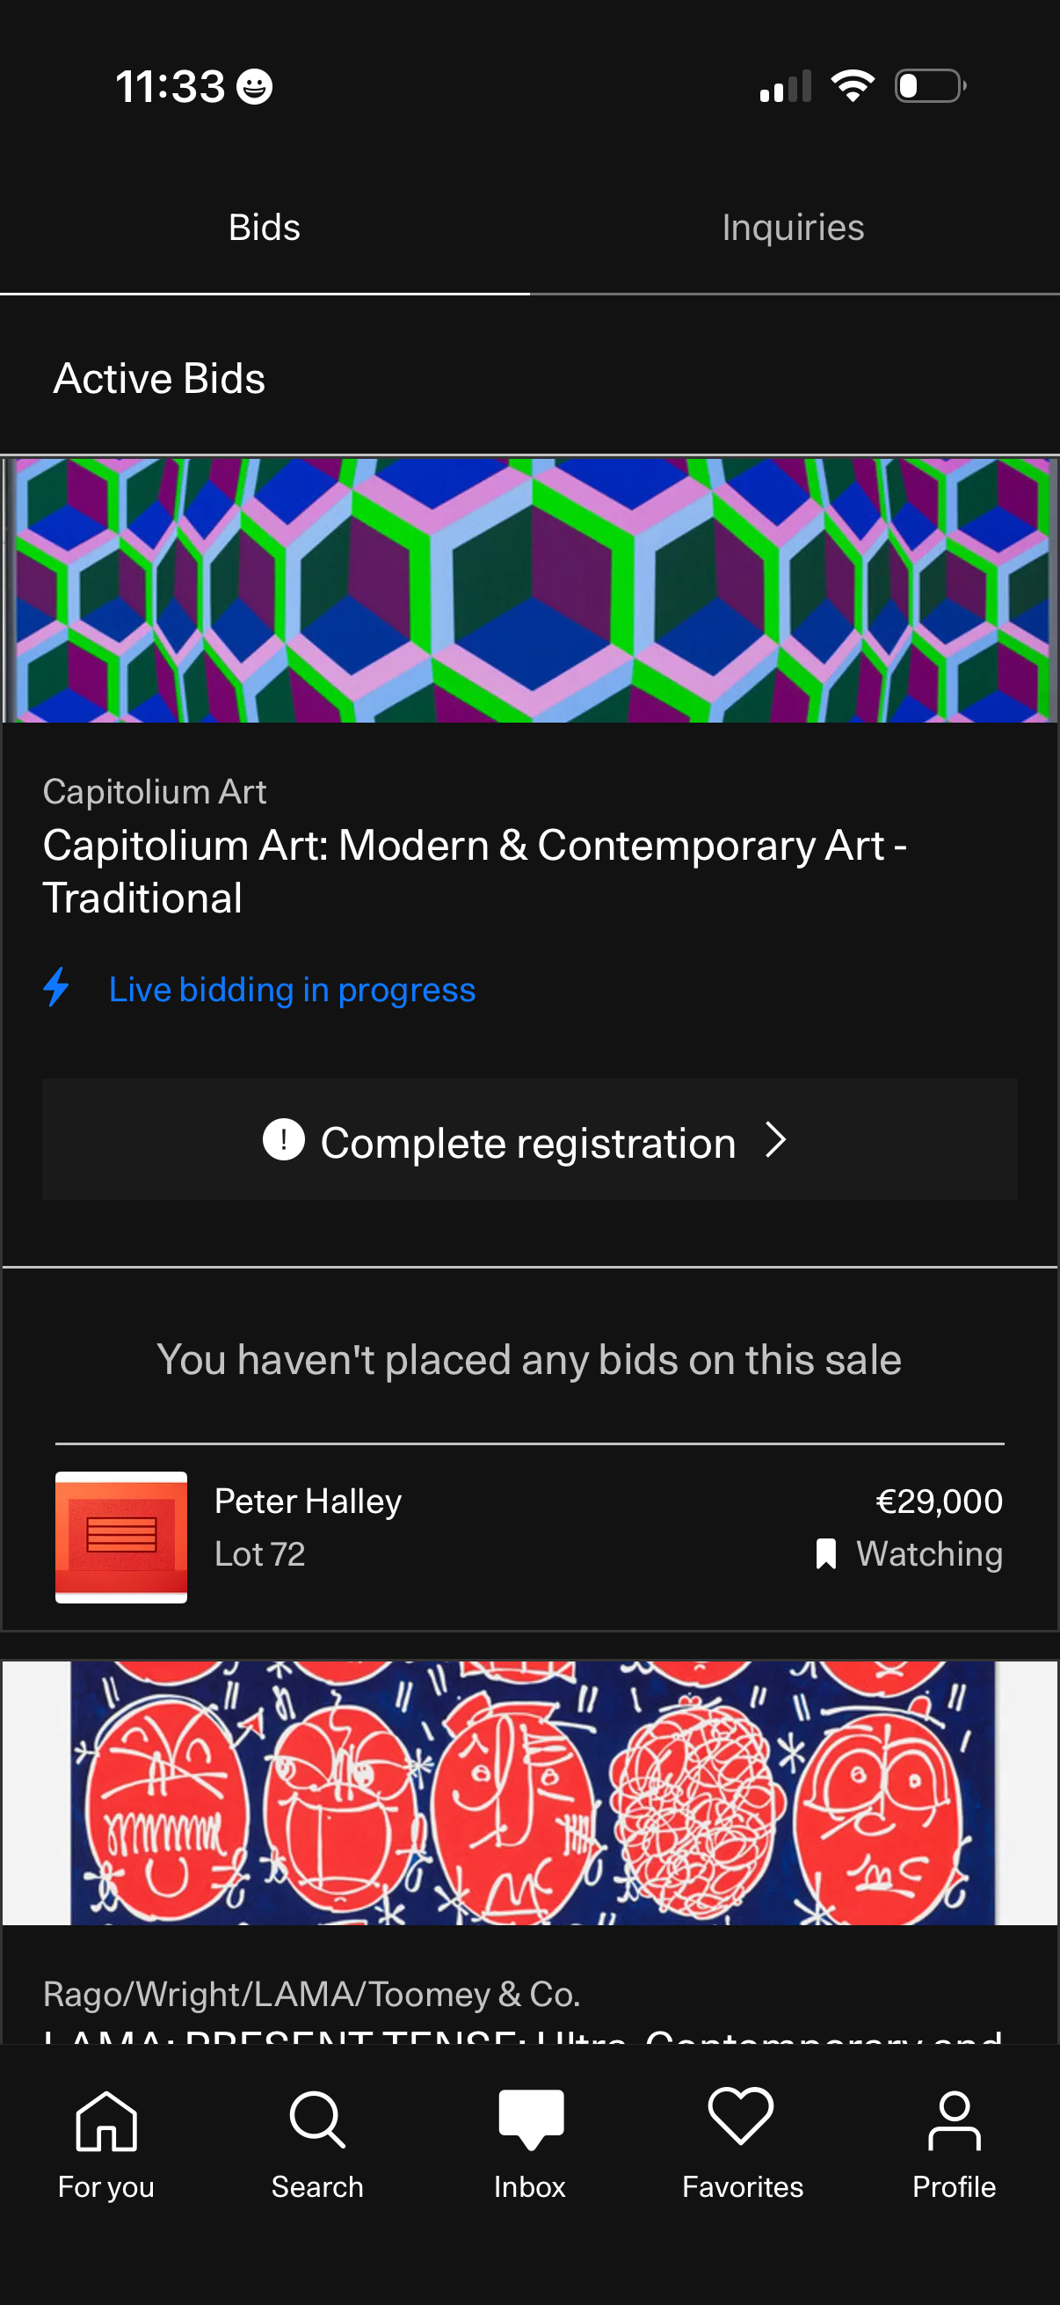
Task: Select the Peter Halley Lot 72 name
Action: [x=308, y=1502]
